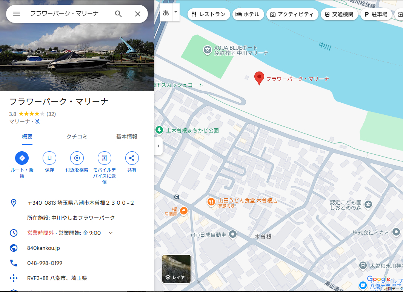
Task: Open the hamburger menu in search box
Action: (x=17, y=14)
